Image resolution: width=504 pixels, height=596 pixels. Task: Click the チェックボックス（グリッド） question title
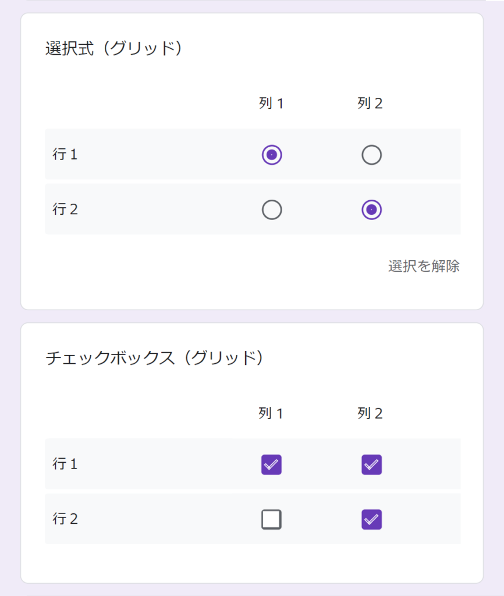click(x=154, y=358)
